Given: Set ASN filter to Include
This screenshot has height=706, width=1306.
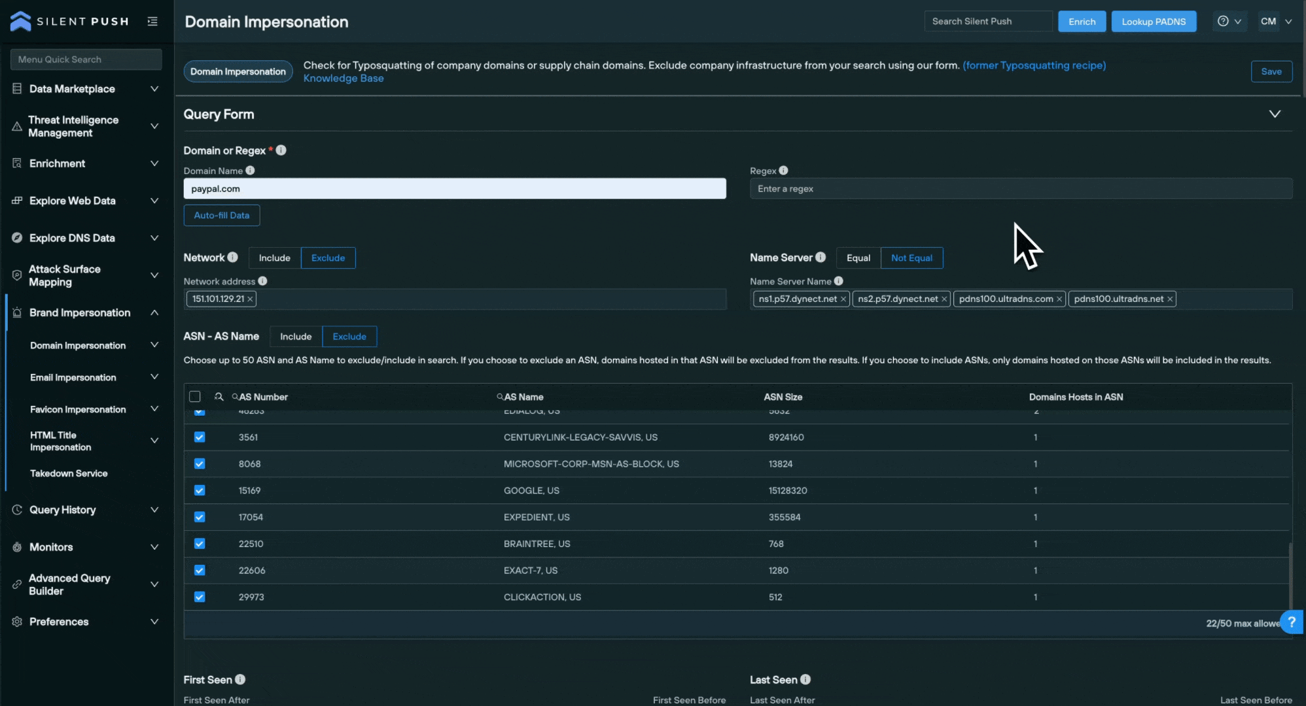Looking at the screenshot, I should (296, 337).
